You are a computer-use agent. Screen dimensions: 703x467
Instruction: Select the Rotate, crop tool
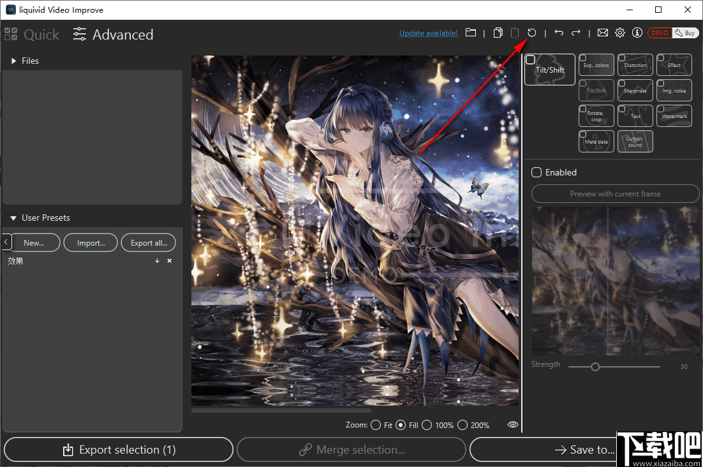click(596, 115)
